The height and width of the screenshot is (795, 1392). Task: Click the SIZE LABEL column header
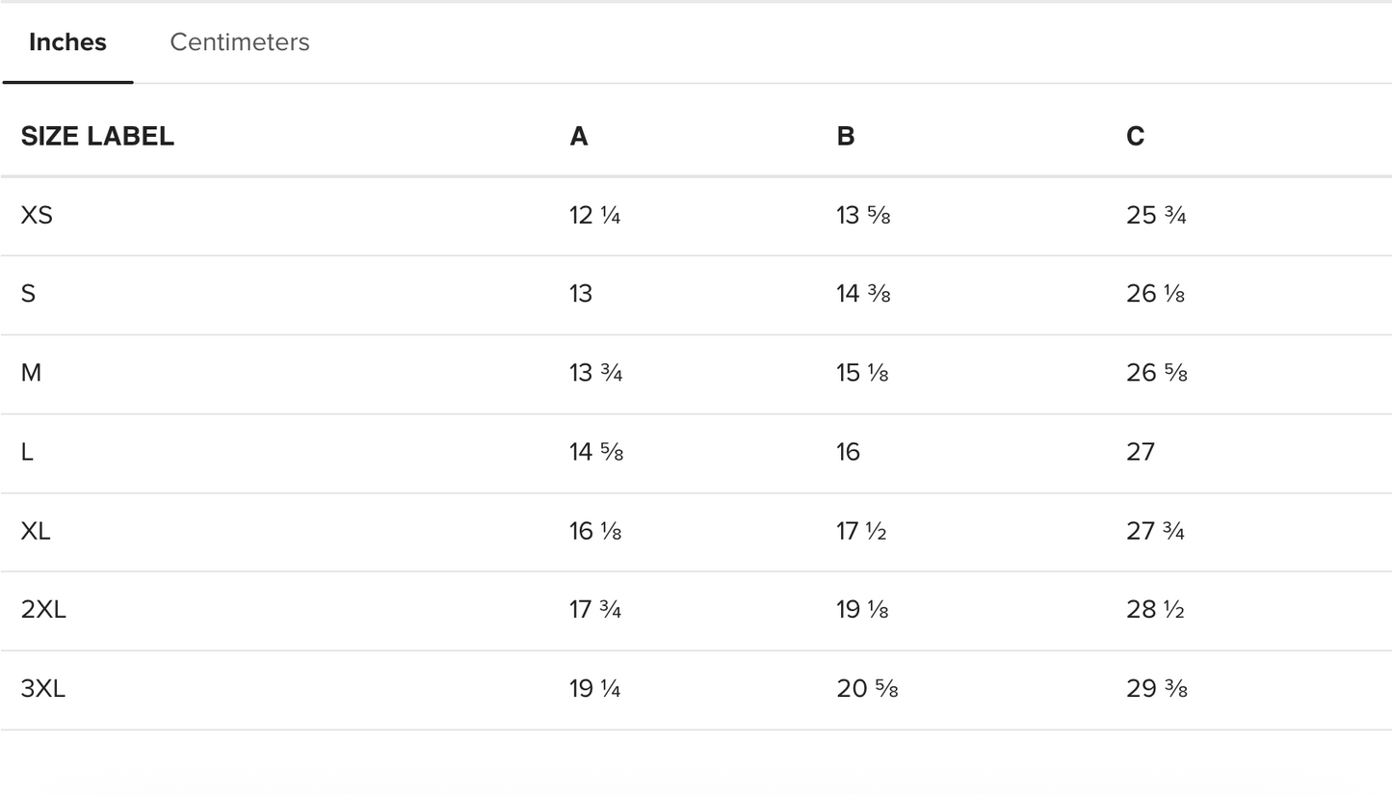pyautogui.click(x=97, y=137)
